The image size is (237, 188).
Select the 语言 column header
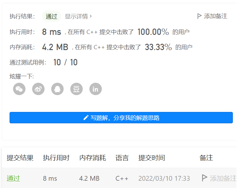click(122, 158)
